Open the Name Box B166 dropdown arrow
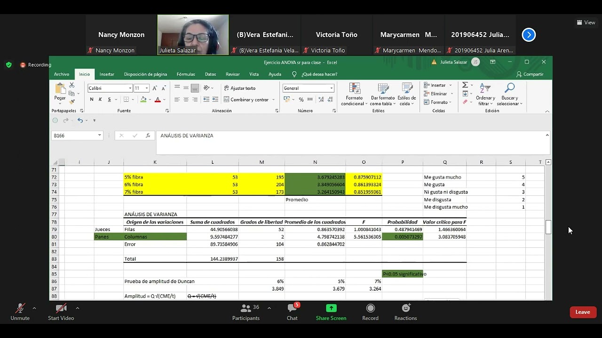 pos(99,135)
